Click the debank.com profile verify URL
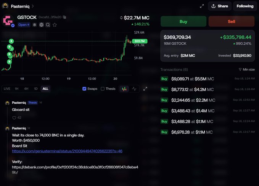Image resolution: width=259 pixels, height=186 pixels. coord(75,170)
